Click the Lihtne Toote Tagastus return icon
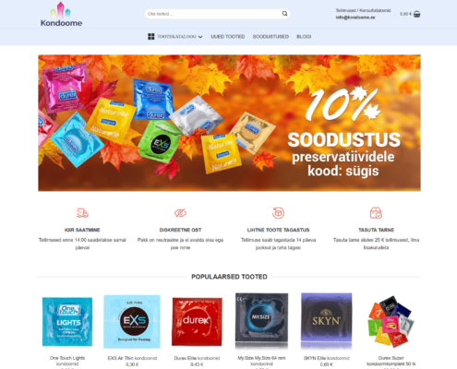Image resolution: width=457 pixels, height=369 pixels. tap(278, 213)
